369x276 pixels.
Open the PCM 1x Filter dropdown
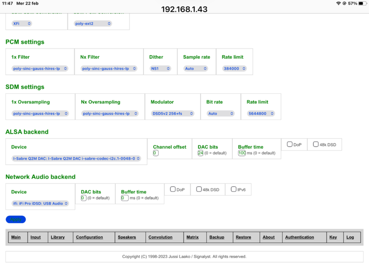point(40,69)
